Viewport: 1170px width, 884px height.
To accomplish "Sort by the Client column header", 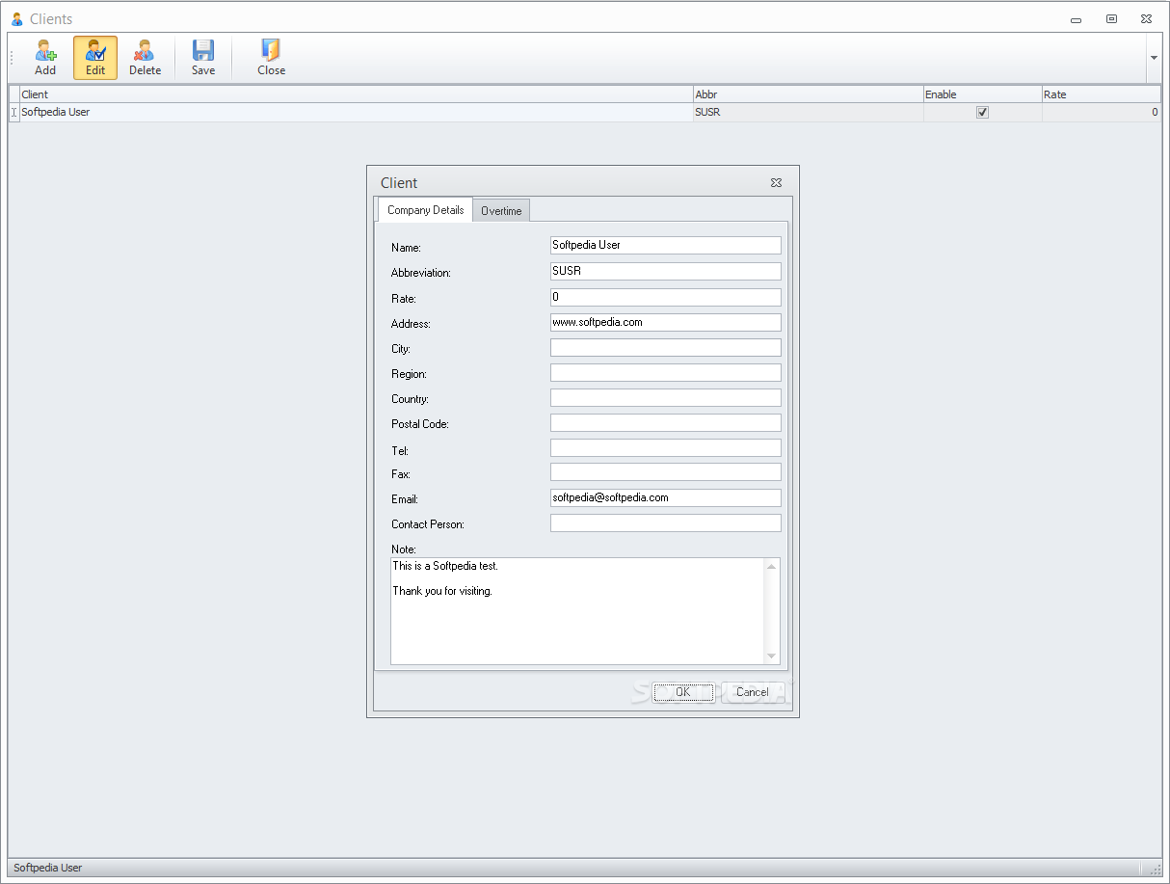I will pos(356,94).
